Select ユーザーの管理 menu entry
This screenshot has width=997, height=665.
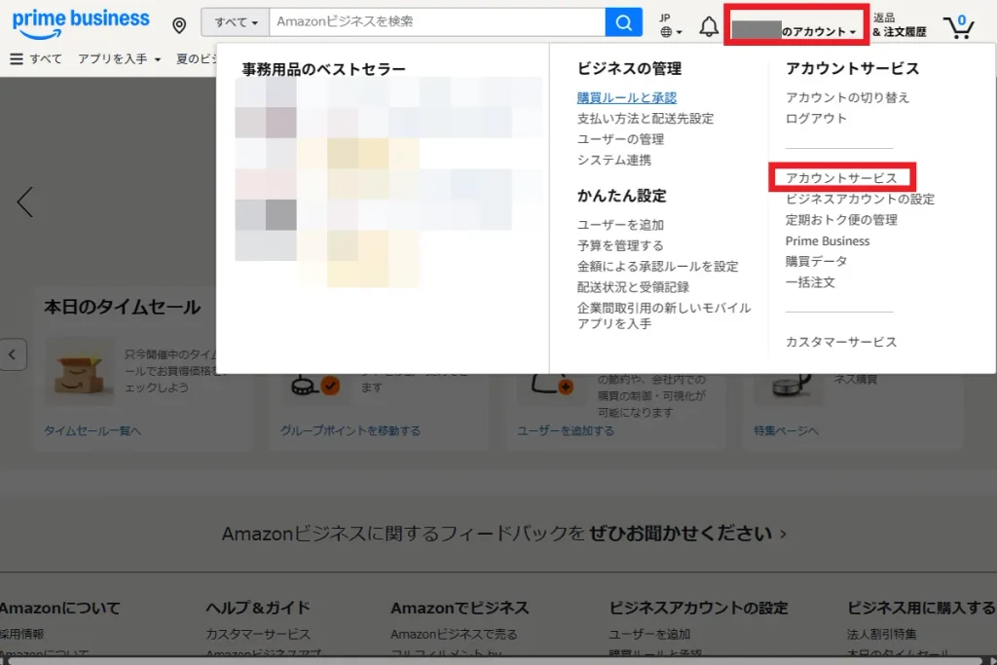click(620, 139)
